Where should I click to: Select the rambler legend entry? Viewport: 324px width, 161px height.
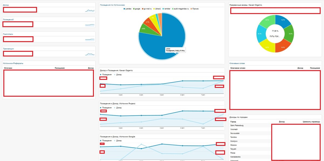tap(166, 9)
